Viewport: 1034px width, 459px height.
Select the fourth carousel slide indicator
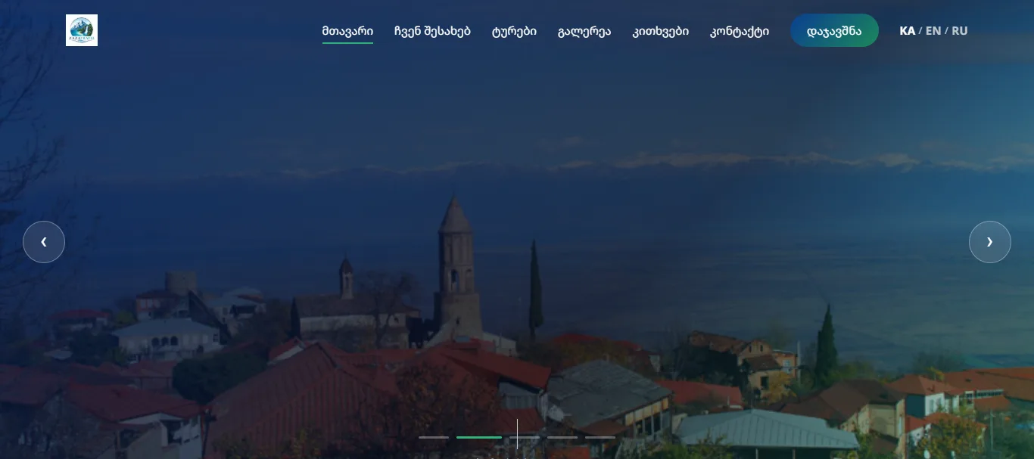(562, 437)
